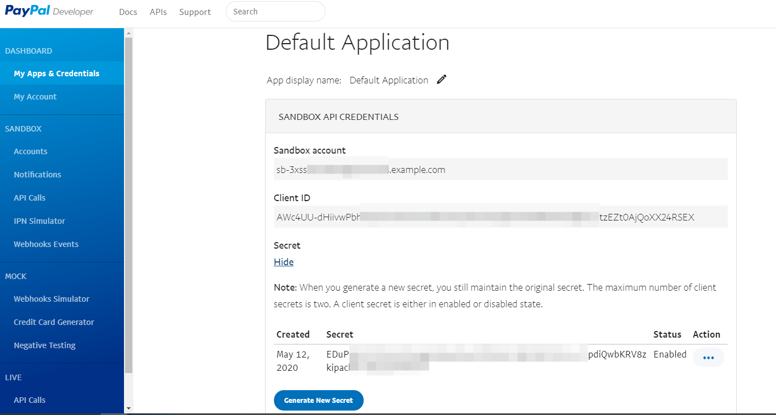The width and height of the screenshot is (776, 415).
Task: Click the sidebar scrollbar down arrow
Action: (128, 408)
